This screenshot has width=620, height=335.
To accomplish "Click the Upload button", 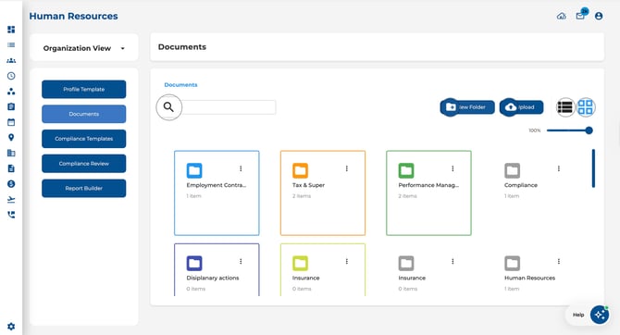I will pos(522,107).
